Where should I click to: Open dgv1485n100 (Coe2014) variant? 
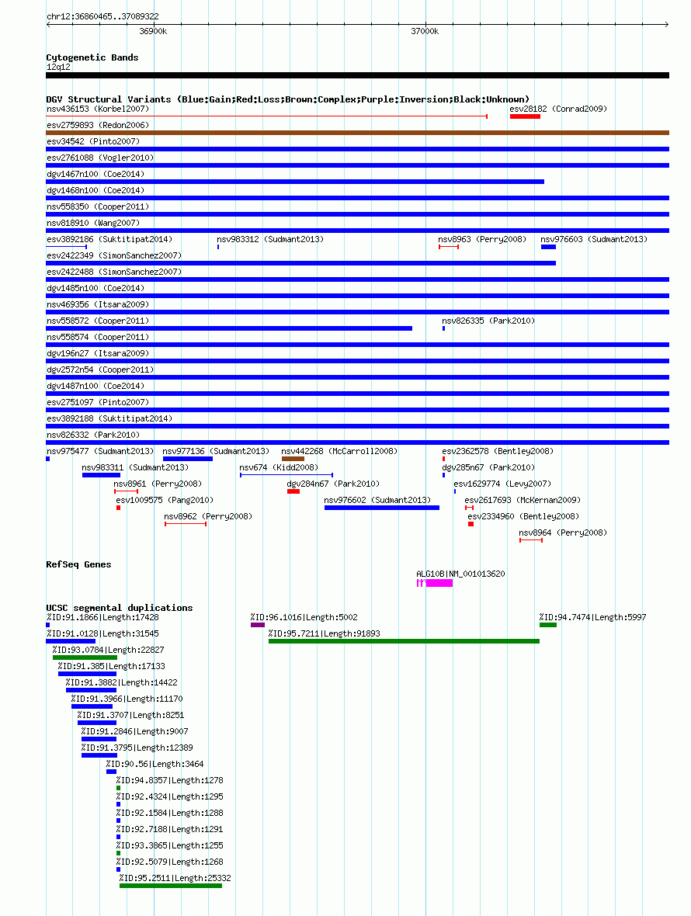point(95,289)
